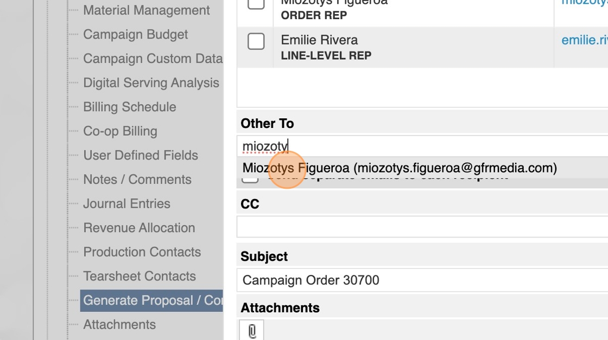Click the Other To input field
This screenshot has height=340, width=608.
point(423,146)
